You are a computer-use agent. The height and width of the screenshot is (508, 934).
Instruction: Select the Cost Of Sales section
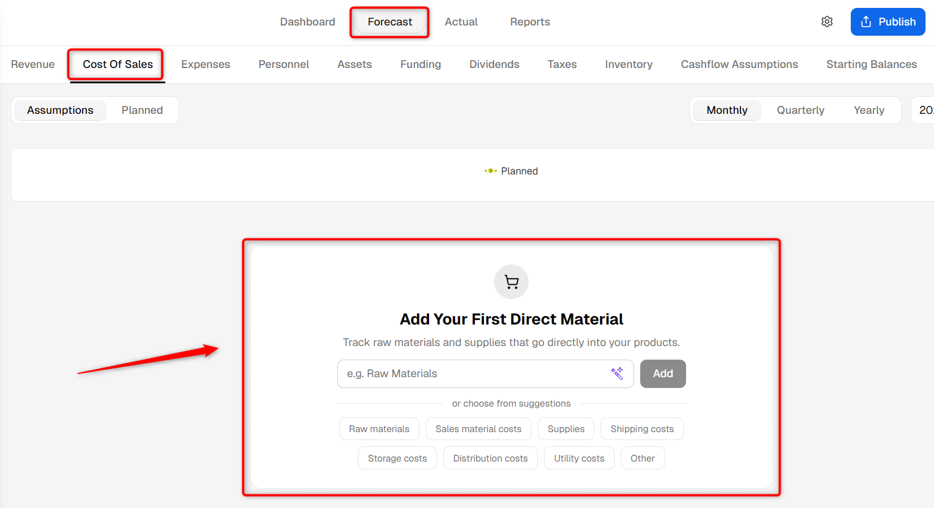pyautogui.click(x=118, y=64)
